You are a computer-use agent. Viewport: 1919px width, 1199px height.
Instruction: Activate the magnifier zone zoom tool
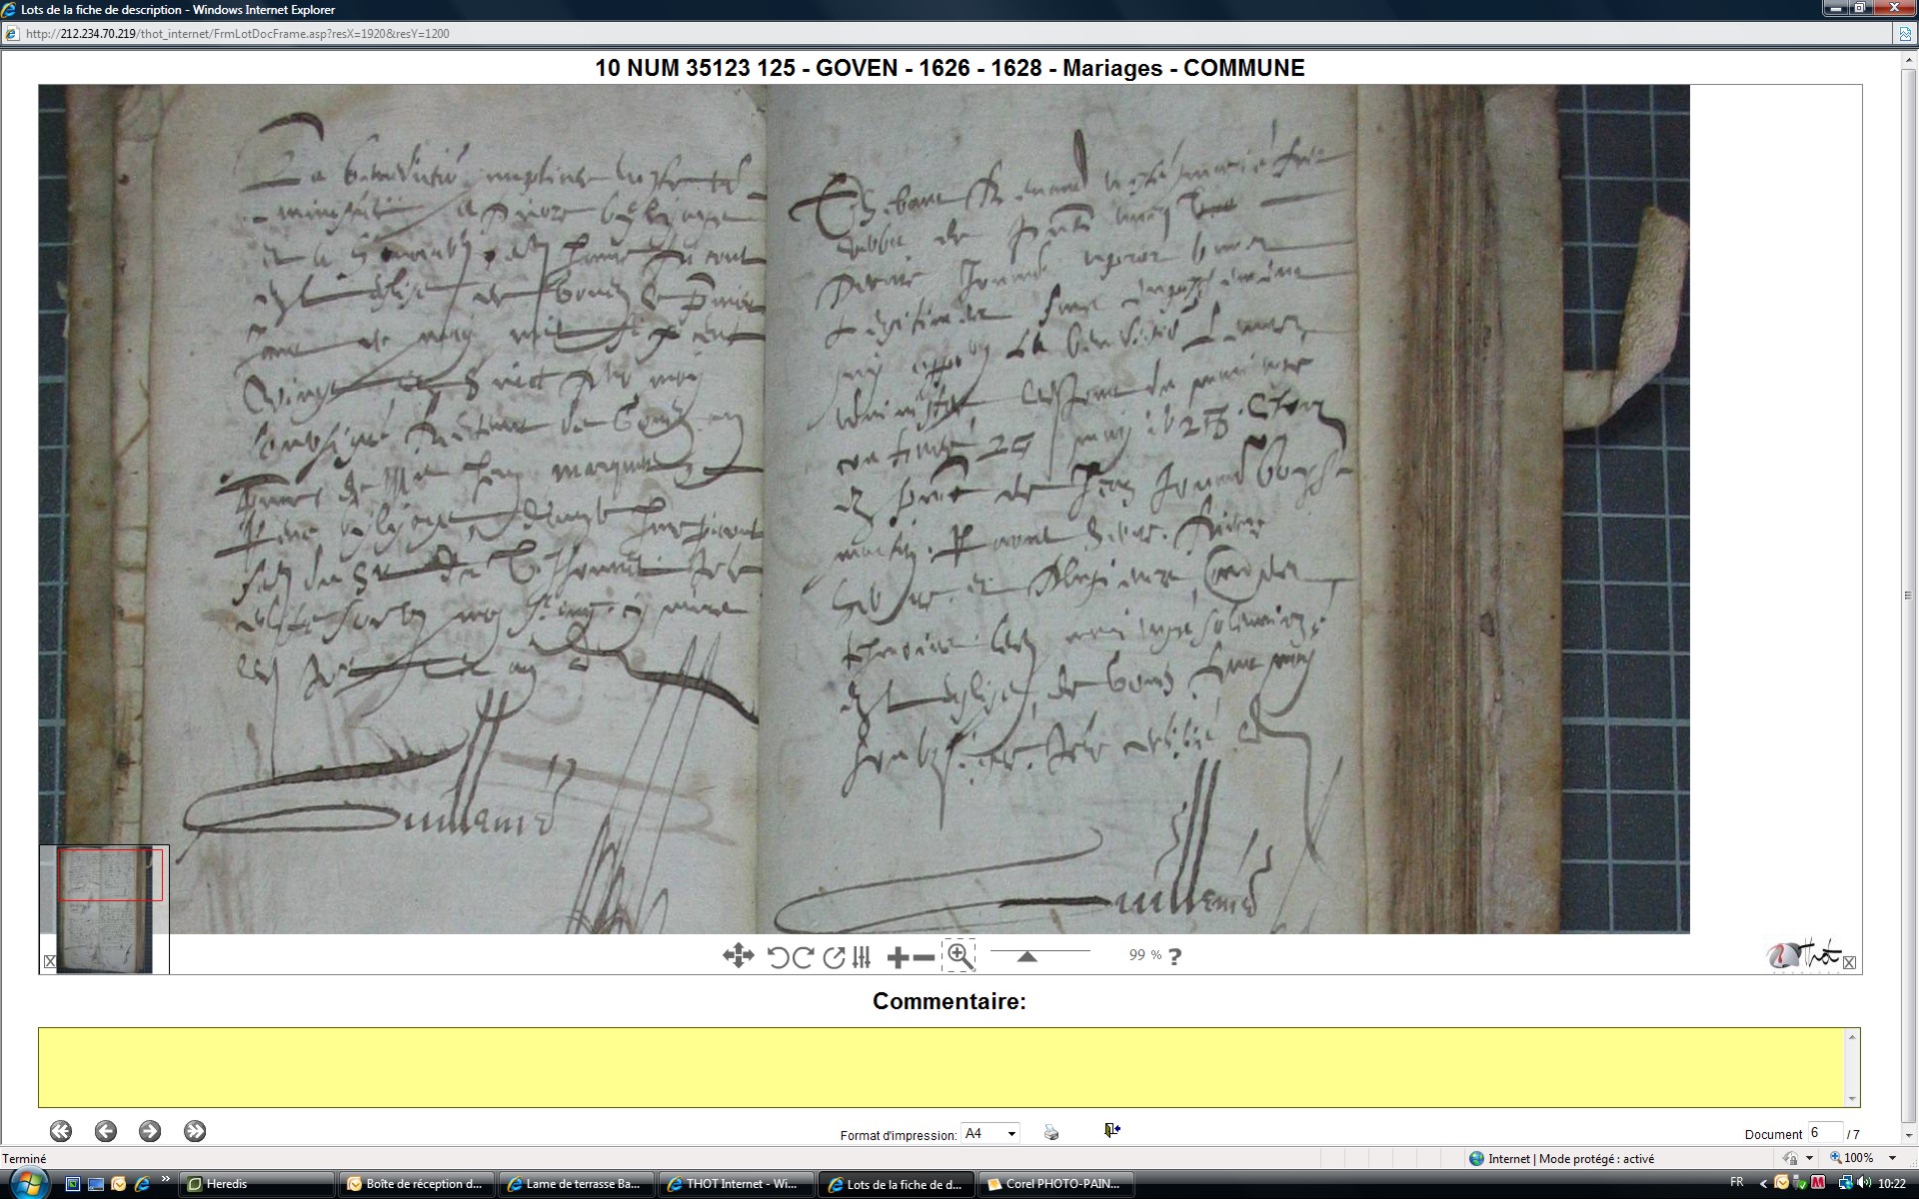pyautogui.click(x=959, y=955)
